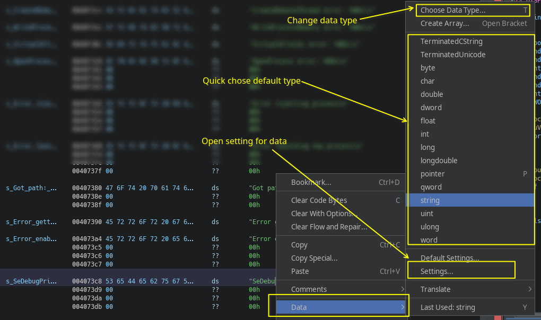Select Create Array menu entry
541x320 pixels.
pos(469,23)
